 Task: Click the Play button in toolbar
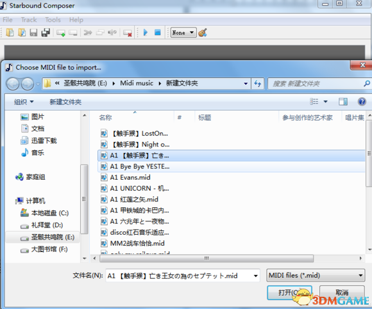click(x=146, y=33)
